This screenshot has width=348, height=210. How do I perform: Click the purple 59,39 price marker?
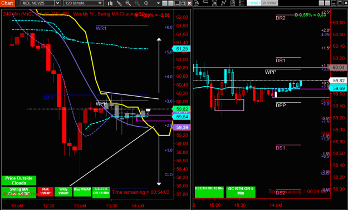[x=182, y=127]
